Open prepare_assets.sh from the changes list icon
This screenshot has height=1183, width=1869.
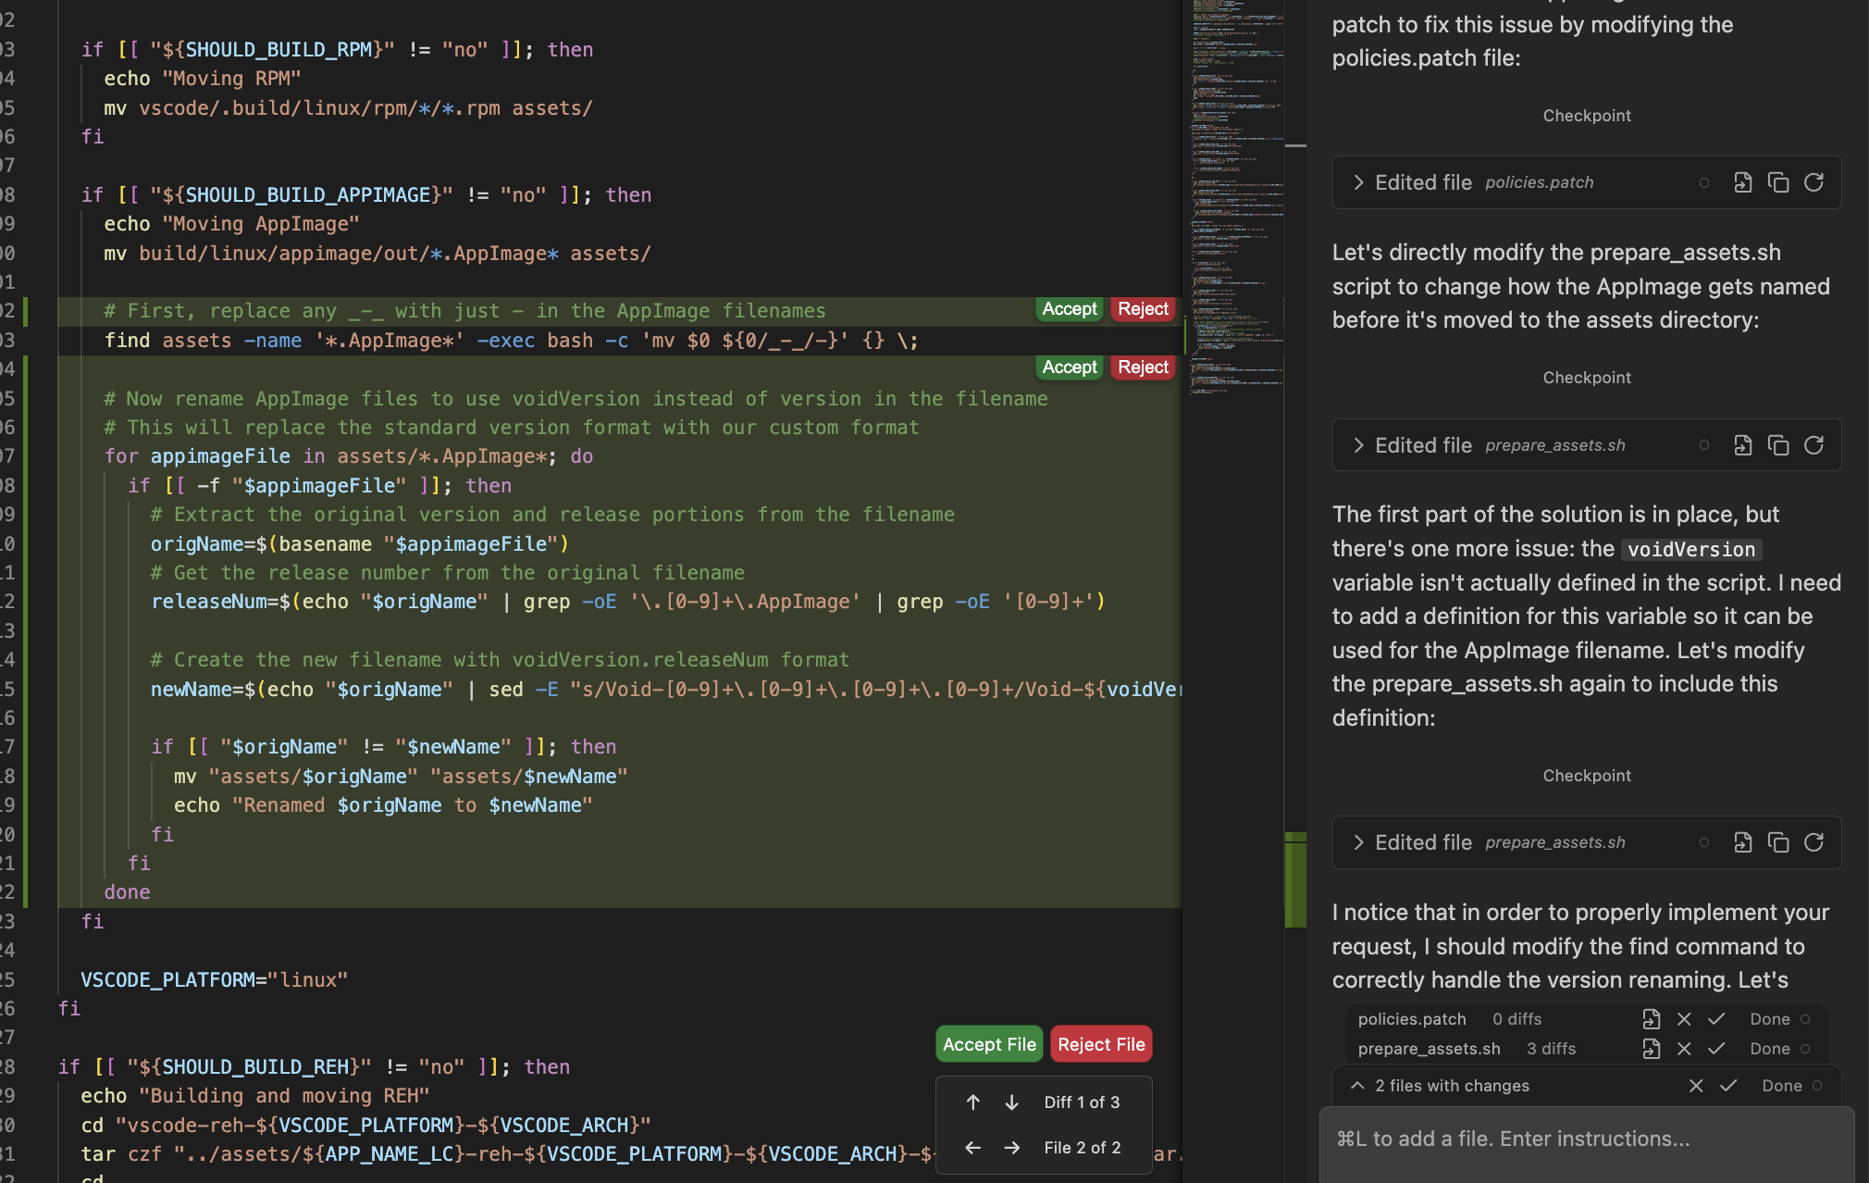coord(1651,1048)
